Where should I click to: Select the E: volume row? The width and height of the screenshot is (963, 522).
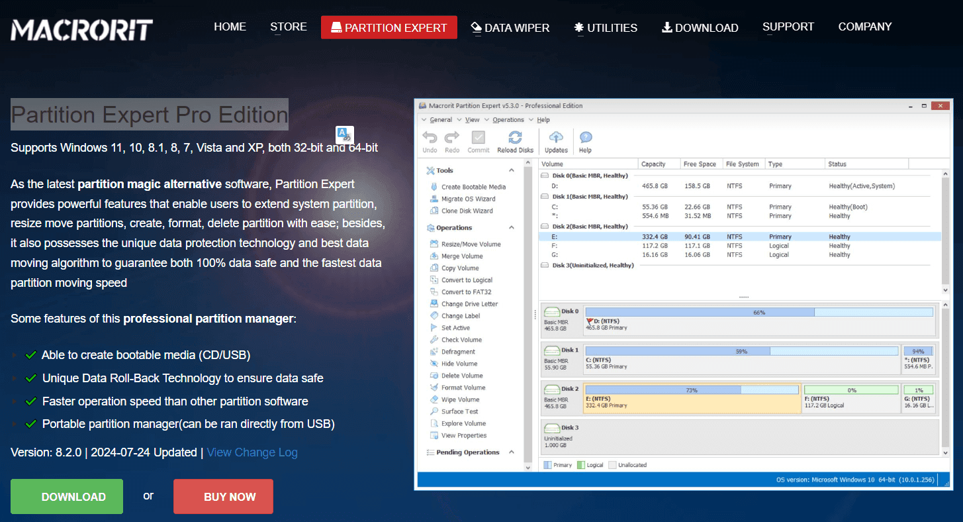point(740,236)
